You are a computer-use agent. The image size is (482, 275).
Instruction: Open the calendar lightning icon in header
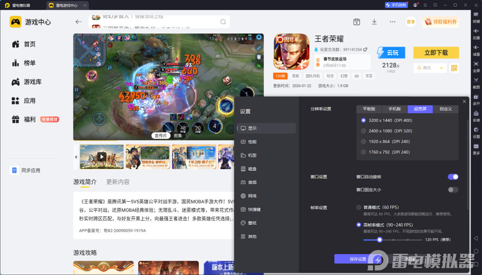click(357, 22)
